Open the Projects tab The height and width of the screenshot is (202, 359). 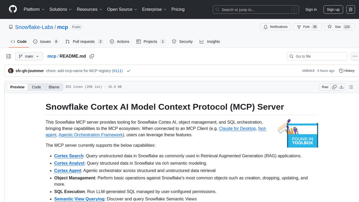[151, 42]
